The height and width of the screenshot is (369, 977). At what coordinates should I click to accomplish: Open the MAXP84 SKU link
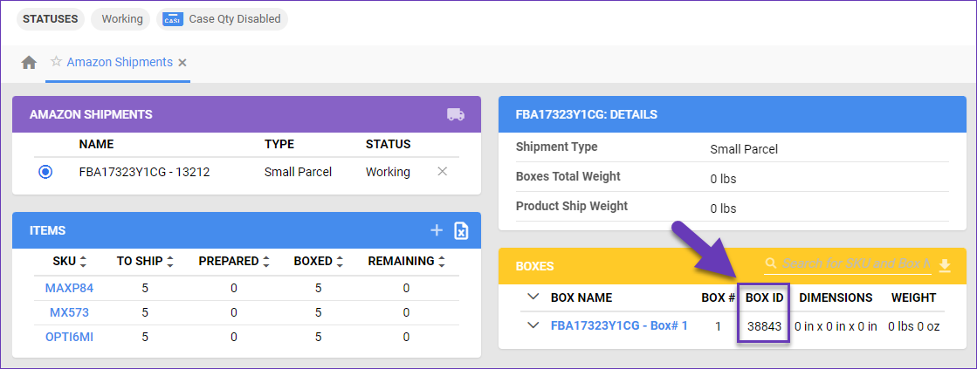pyautogui.click(x=69, y=288)
